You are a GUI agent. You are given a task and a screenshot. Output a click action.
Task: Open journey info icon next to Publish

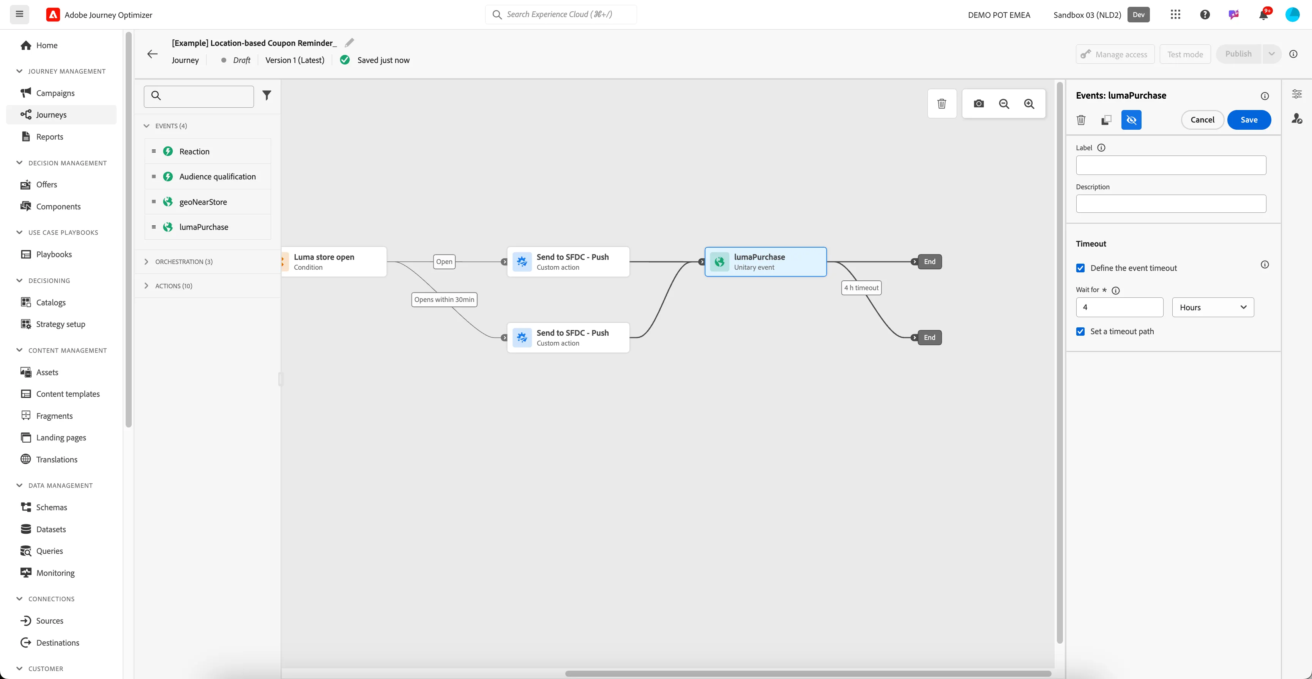pyautogui.click(x=1293, y=54)
